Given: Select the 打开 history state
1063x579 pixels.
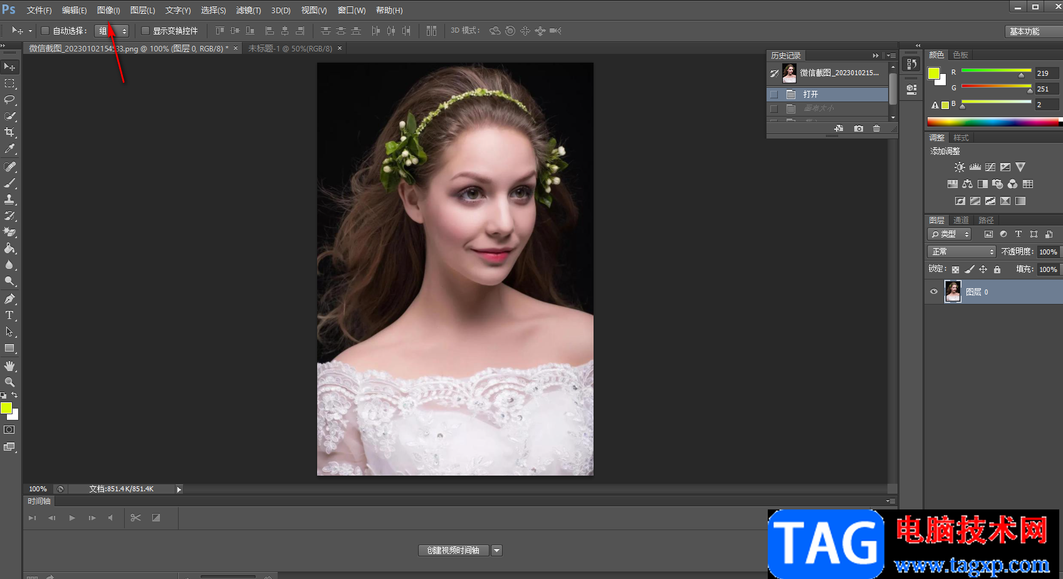Looking at the screenshot, I should pyautogui.click(x=810, y=94).
